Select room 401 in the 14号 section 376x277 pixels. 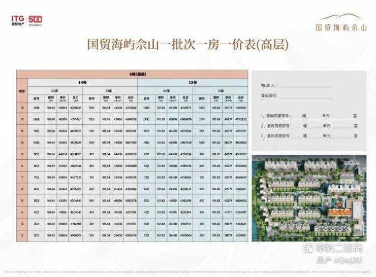(x=91, y=212)
